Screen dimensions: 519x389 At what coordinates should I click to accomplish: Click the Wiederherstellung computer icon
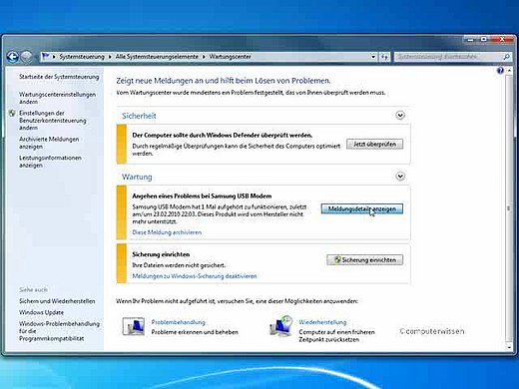coord(281,326)
